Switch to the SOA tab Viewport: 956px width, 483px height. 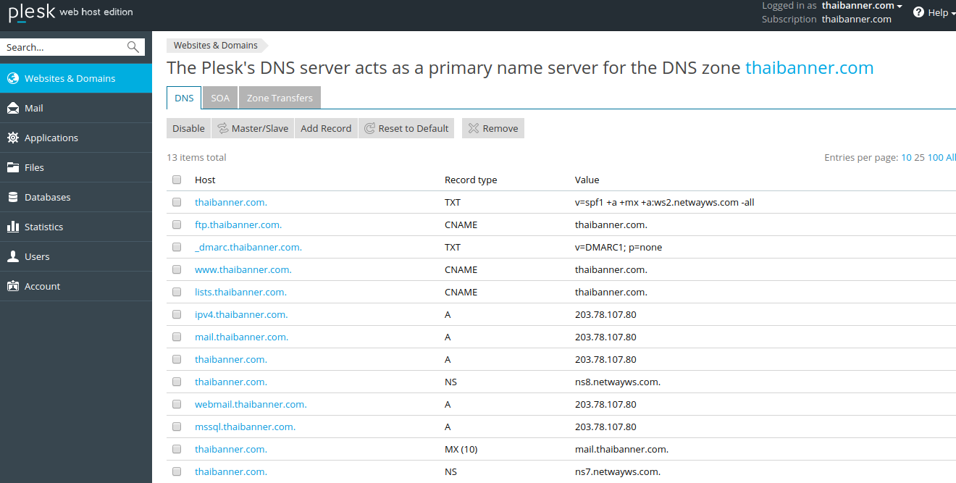click(x=220, y=98)
